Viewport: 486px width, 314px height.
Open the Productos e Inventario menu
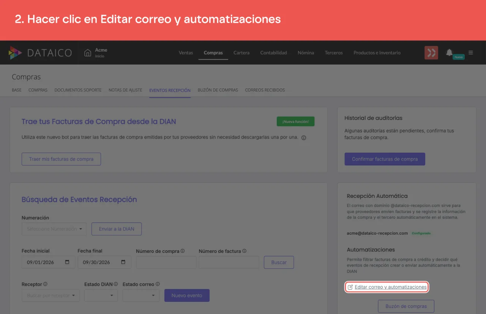377,53
